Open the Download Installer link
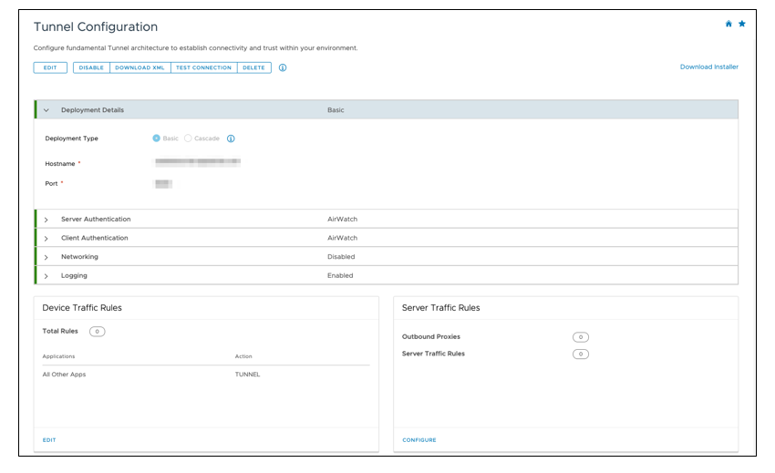Viewport: 775px width, 473px height. [708, 67]
